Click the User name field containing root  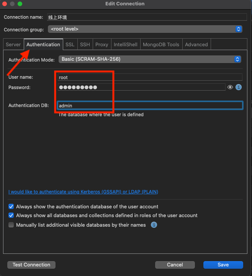point(150,77)
